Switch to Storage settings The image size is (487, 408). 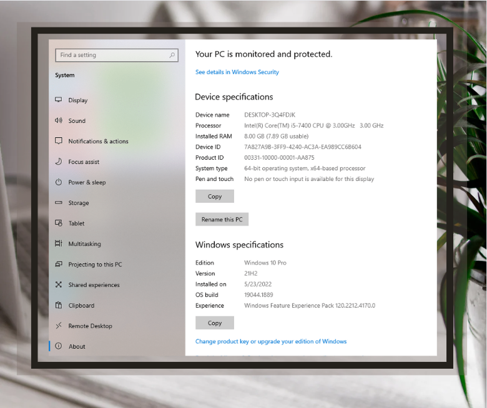click(117, 203)
